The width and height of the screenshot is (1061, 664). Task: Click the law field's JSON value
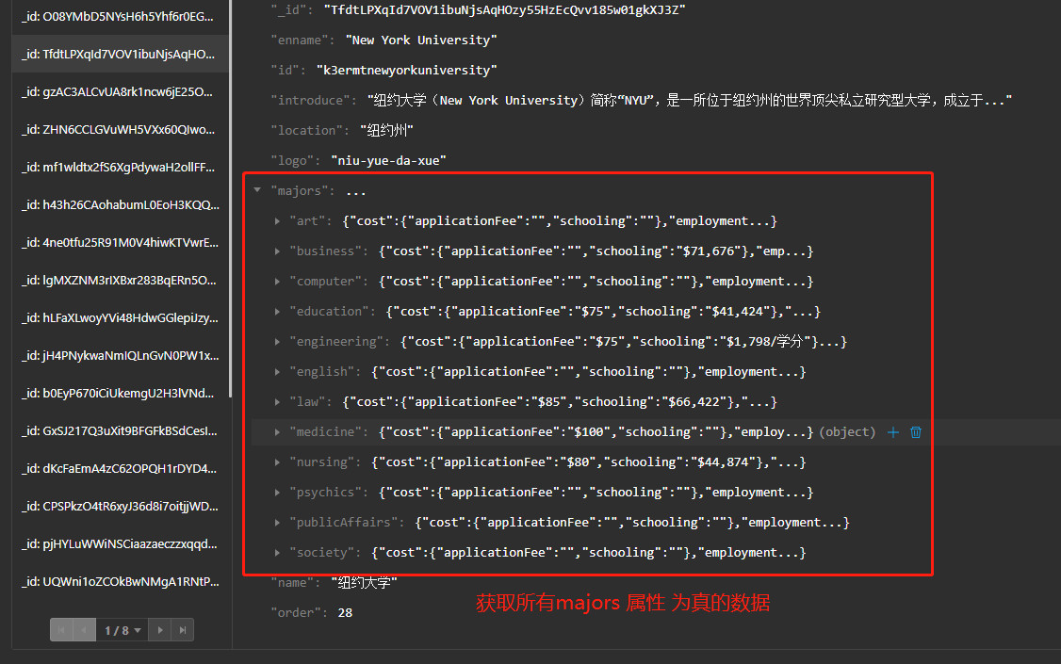(560, 401)
